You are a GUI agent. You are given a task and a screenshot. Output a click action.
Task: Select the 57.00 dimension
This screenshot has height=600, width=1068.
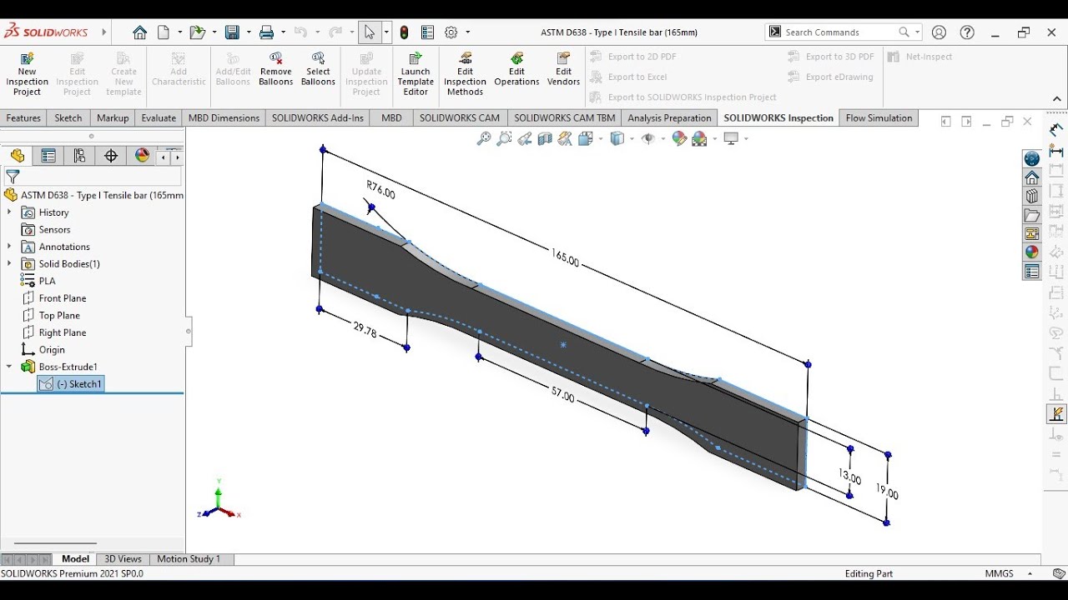pos(563,395)
